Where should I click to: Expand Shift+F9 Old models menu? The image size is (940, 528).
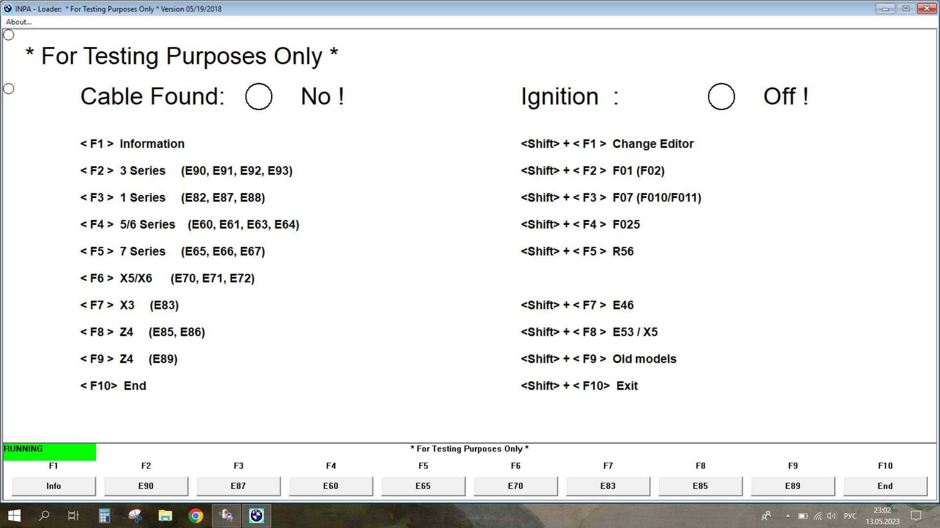coord(598,358)
